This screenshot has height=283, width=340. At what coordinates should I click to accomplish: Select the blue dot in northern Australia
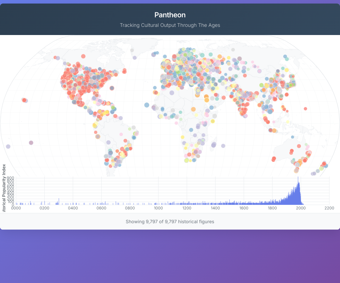point(292,137)
